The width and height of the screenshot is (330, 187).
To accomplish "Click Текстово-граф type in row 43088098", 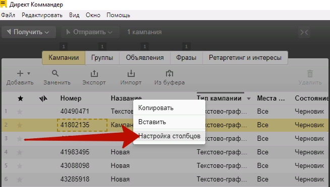I will (222, 165).
